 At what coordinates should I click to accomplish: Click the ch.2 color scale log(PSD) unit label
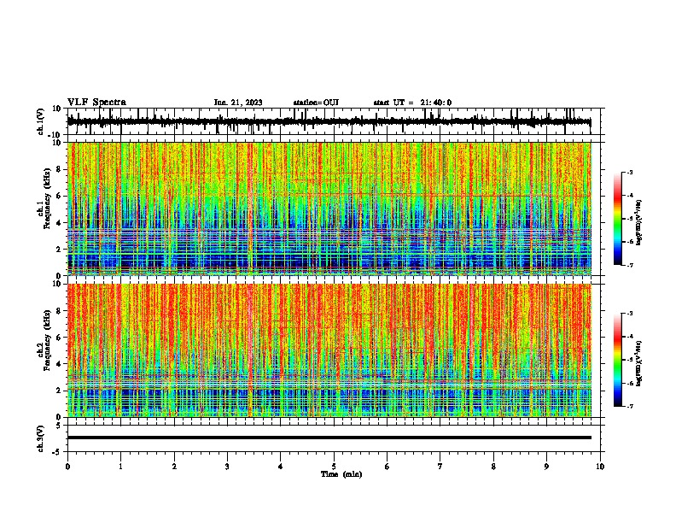pos(639,364)
